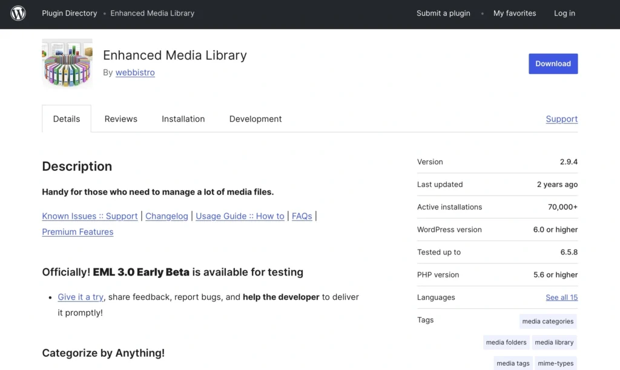This screenshot has height=370, width=620.
Task: Click the 6.0 or higher WordPress version
Action: [x=555, y=230]
